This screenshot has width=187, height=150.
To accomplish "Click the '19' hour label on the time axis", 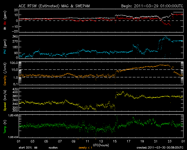I will tap(142, 142).
